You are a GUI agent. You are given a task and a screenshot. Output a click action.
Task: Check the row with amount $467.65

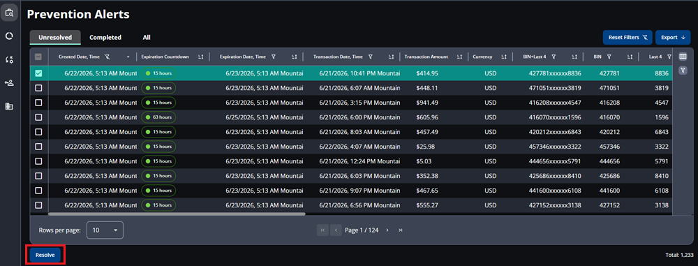(x=38, y=191)
